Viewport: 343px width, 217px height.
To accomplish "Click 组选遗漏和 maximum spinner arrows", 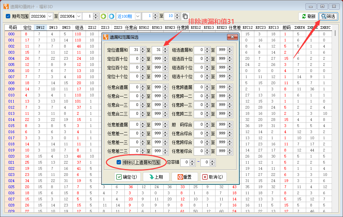I will coord(229,50).
